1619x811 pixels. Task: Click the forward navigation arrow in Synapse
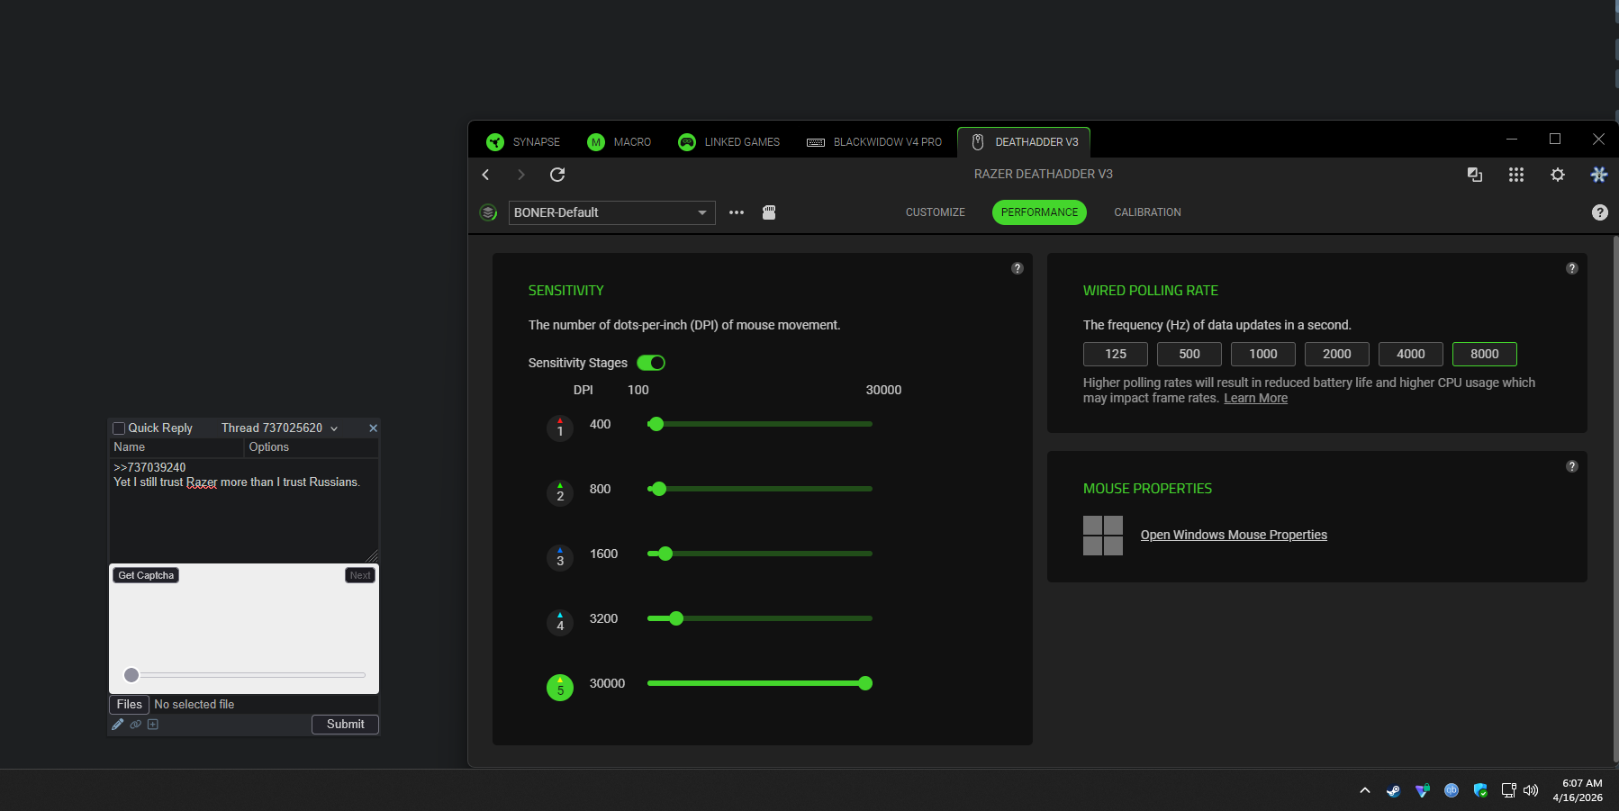coord(520,175)
